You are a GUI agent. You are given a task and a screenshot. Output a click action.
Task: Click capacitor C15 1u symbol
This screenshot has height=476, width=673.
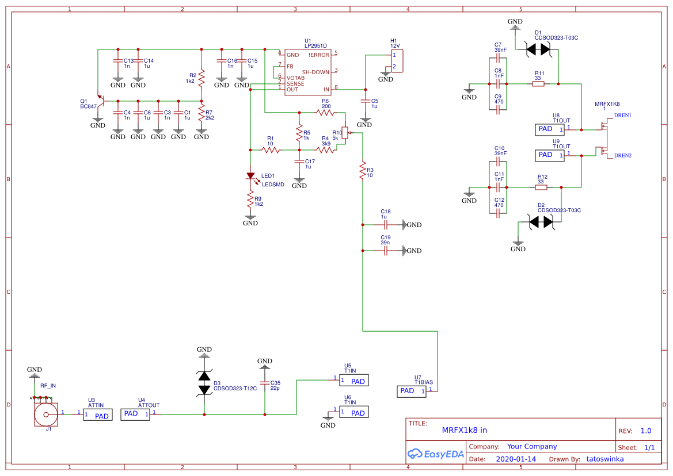(242, 61)
